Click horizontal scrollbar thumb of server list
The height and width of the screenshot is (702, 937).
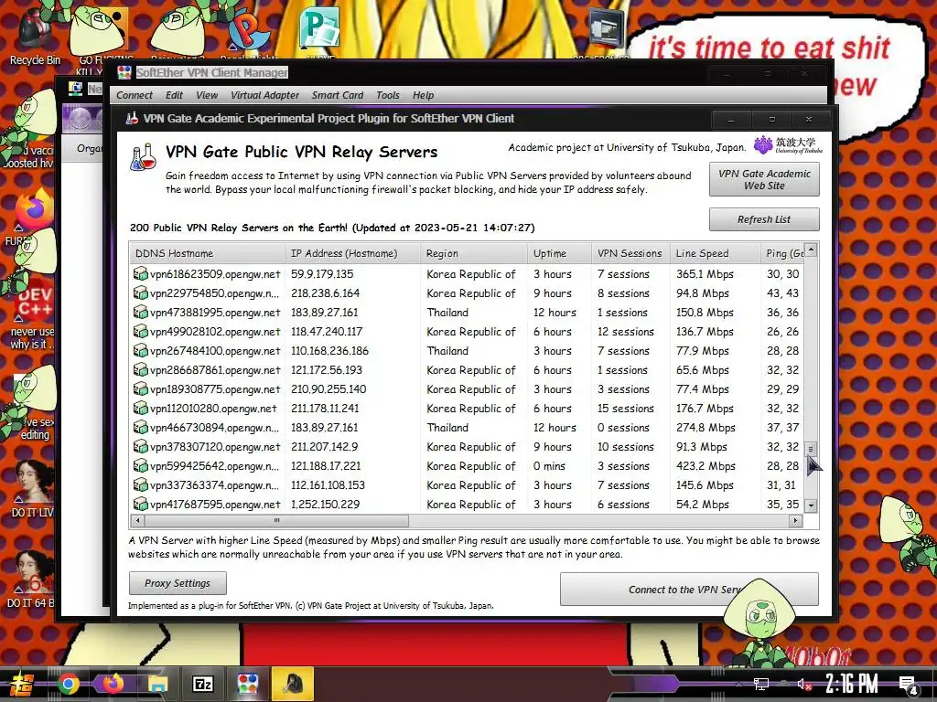coord(276,520)
